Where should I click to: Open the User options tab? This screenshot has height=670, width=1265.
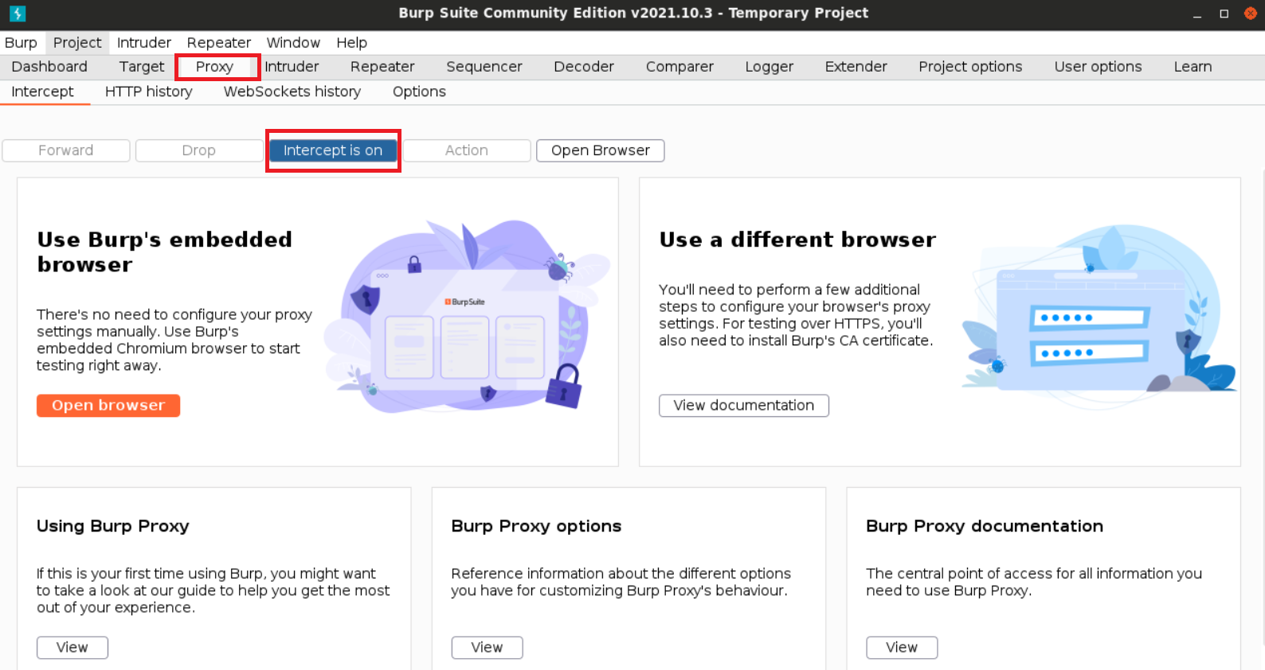coord(1099,67)
